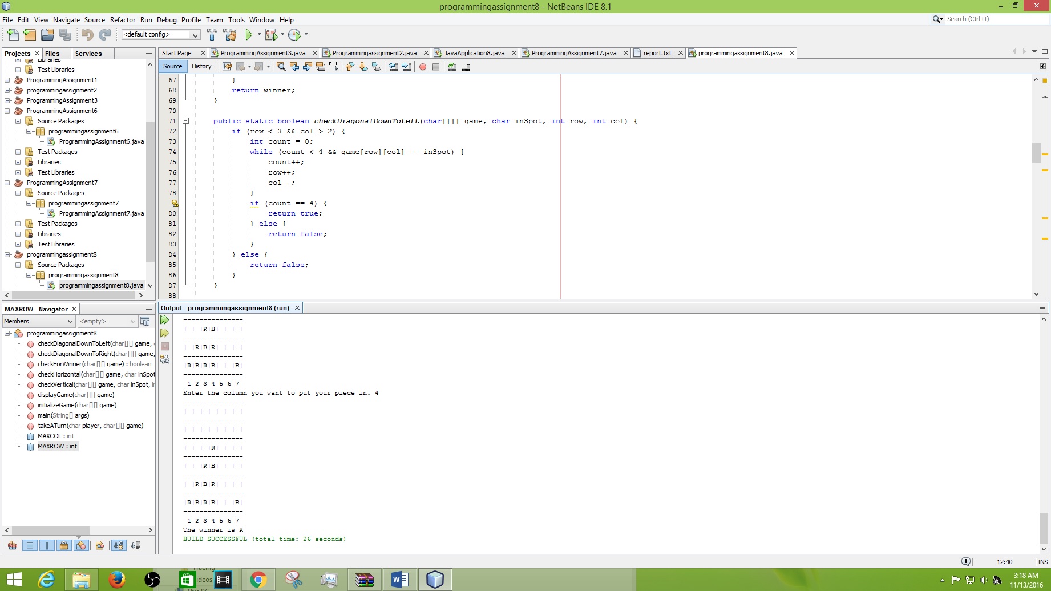Switch to the Services panel tab
This screenshot has width=1051, height=591.
(x=88, y=54)
